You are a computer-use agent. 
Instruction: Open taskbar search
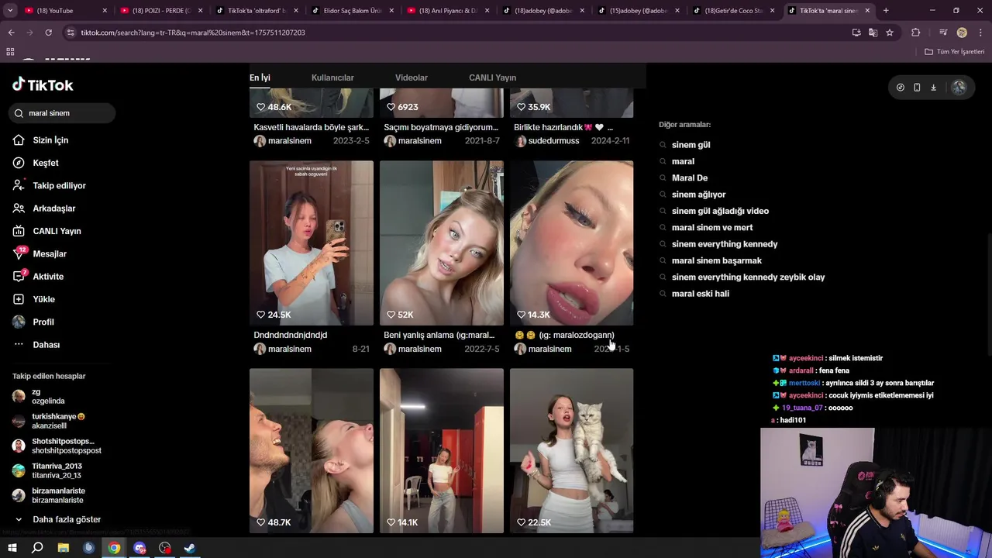[37, 548]
